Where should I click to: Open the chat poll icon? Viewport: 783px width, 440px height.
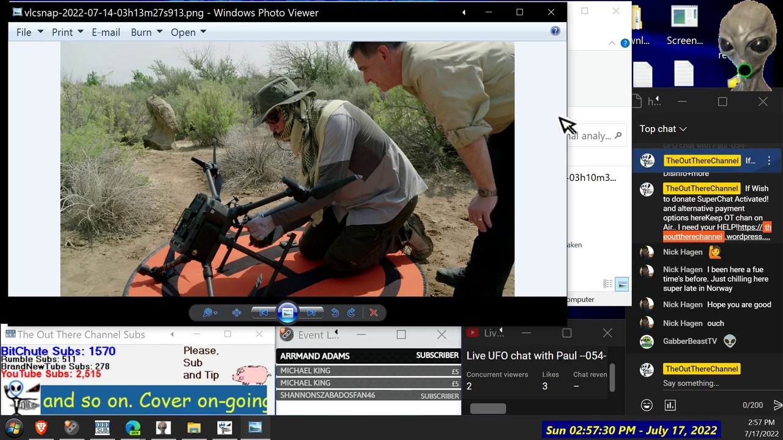(x=670, y=405)
